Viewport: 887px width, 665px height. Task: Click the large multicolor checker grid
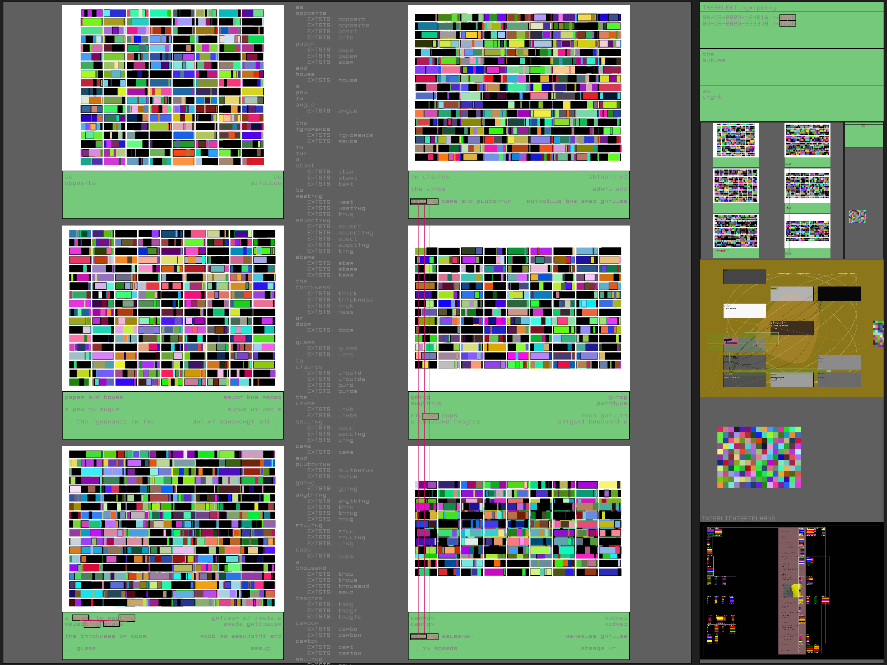[759, 457]
